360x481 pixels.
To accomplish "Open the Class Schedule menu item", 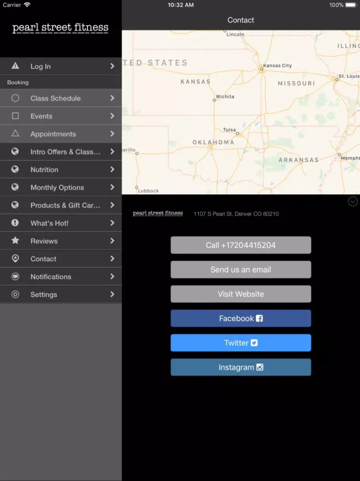I will pos(61,98).
